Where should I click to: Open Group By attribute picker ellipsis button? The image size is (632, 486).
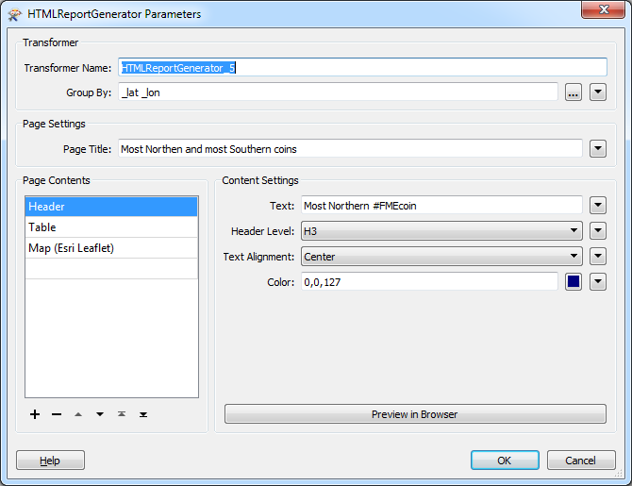pos(574,92)
